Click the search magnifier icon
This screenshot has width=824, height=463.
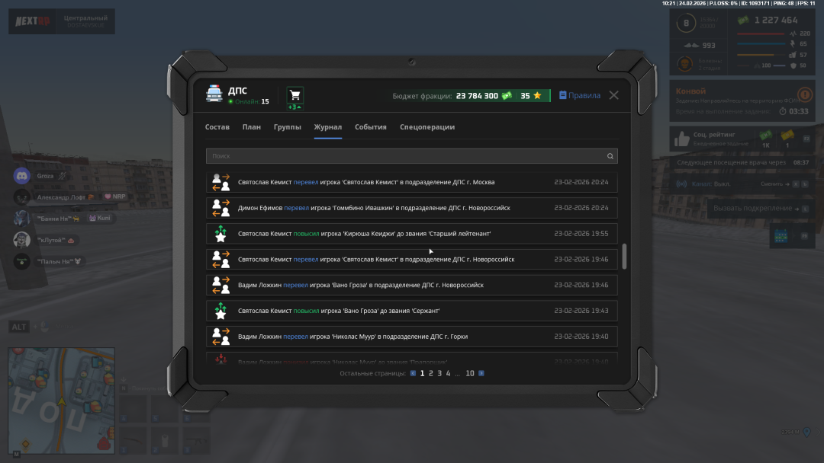tap(610, 156)
